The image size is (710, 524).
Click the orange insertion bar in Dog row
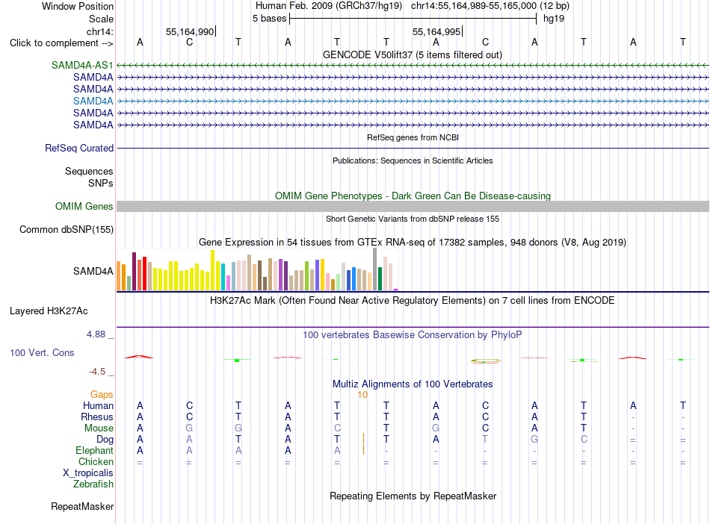(x=364, y=439)
